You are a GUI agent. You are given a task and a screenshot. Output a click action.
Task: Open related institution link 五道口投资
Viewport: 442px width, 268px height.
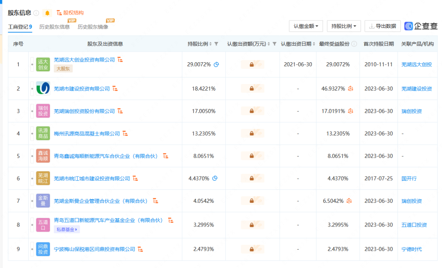point(414,225)
